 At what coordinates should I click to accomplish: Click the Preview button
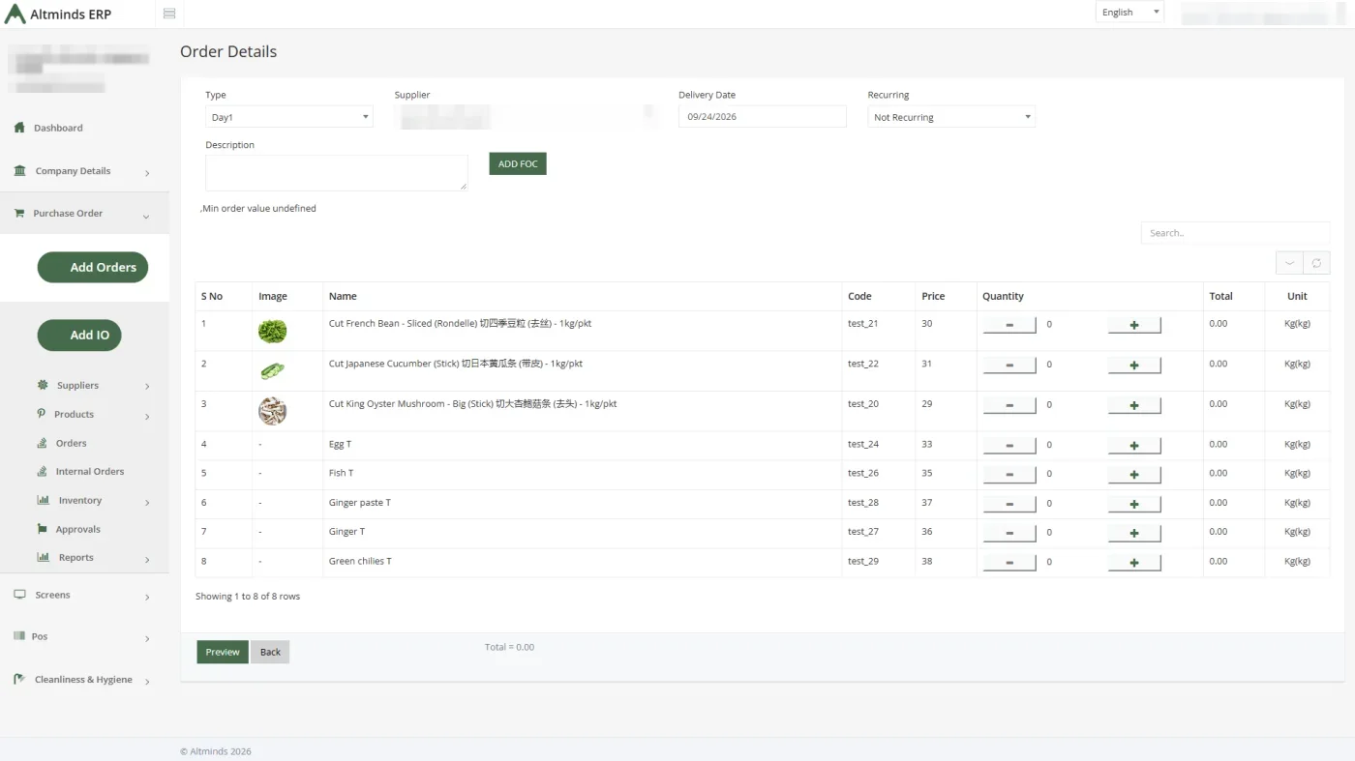coord(223,652)
